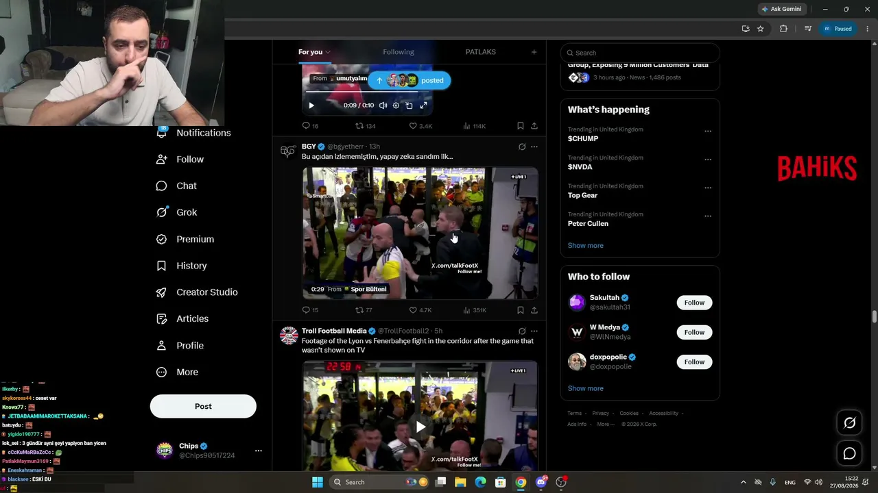This screenshot has height=493, width=878.
Task: Follow the doxpopolie account
Action: pyautogui.click(x=694, y=362)
